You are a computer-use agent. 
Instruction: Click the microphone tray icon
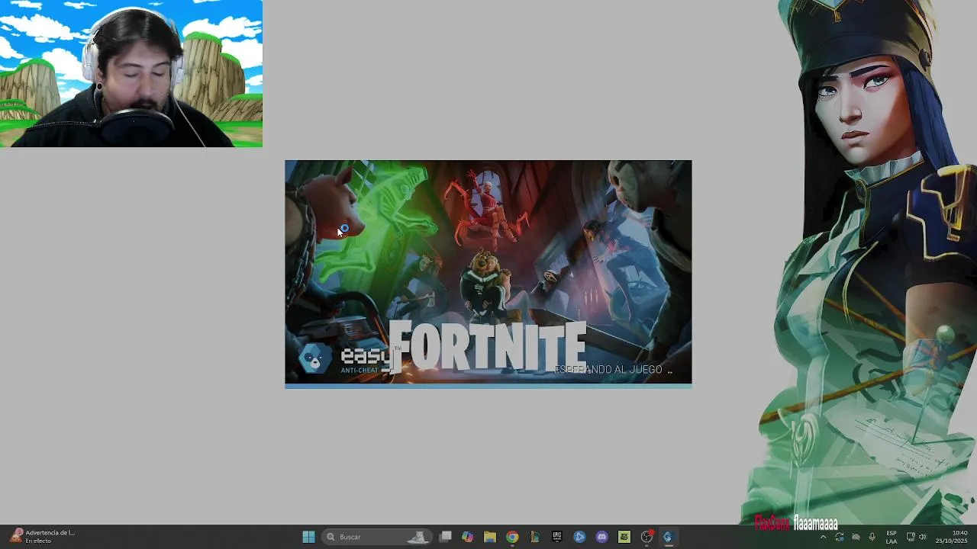tap(872, 537)
